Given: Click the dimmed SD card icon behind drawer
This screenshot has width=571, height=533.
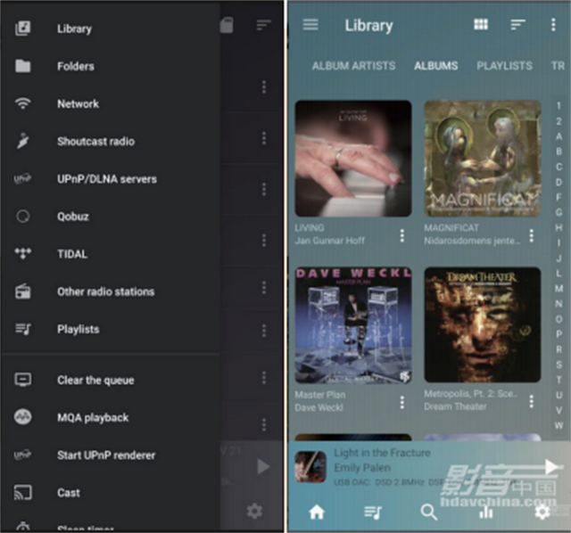Looking at the screenshot, I should pyautogui.click(x=227, y=26).
